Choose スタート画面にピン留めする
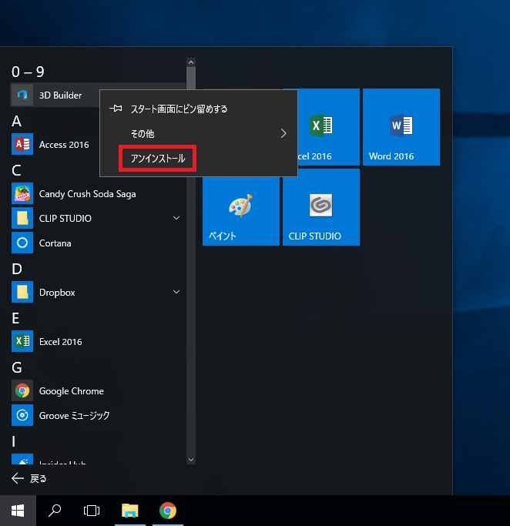 click(x=179, y=109)
